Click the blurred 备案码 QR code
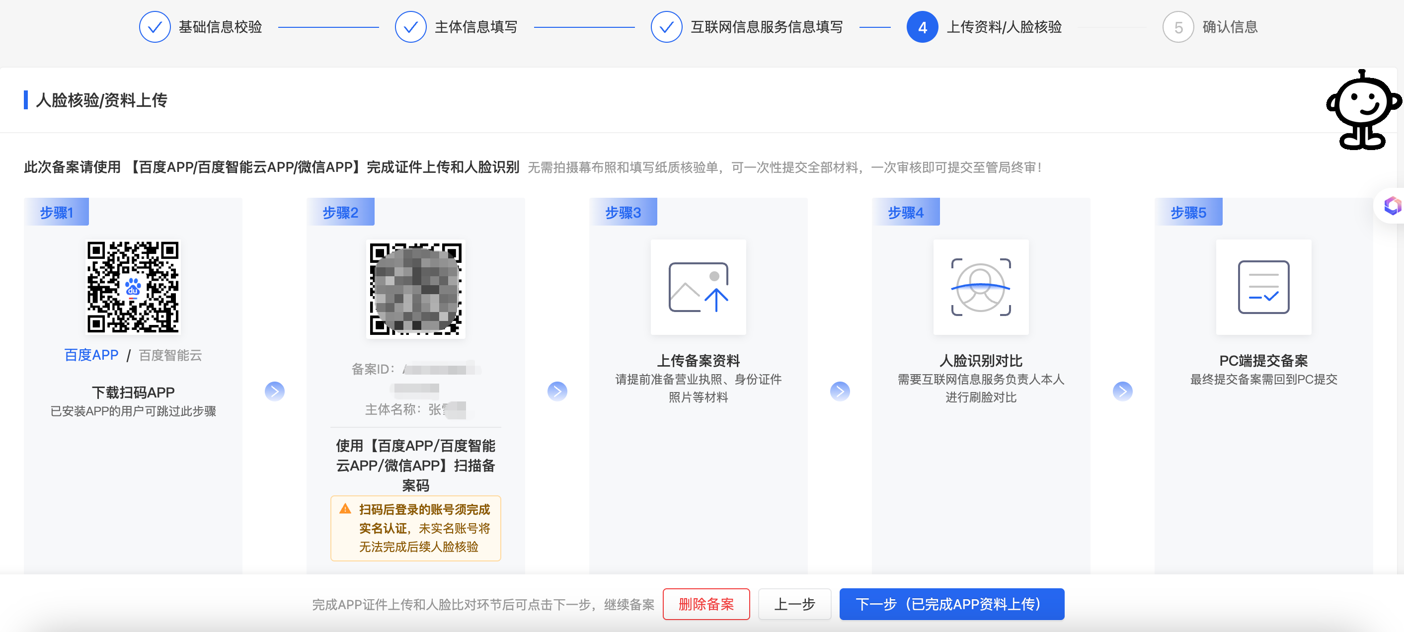This screenshot has width=1404, height=632. (x=415, y=289)
